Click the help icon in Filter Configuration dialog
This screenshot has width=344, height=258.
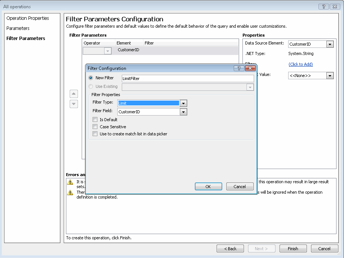coord(239,68)
